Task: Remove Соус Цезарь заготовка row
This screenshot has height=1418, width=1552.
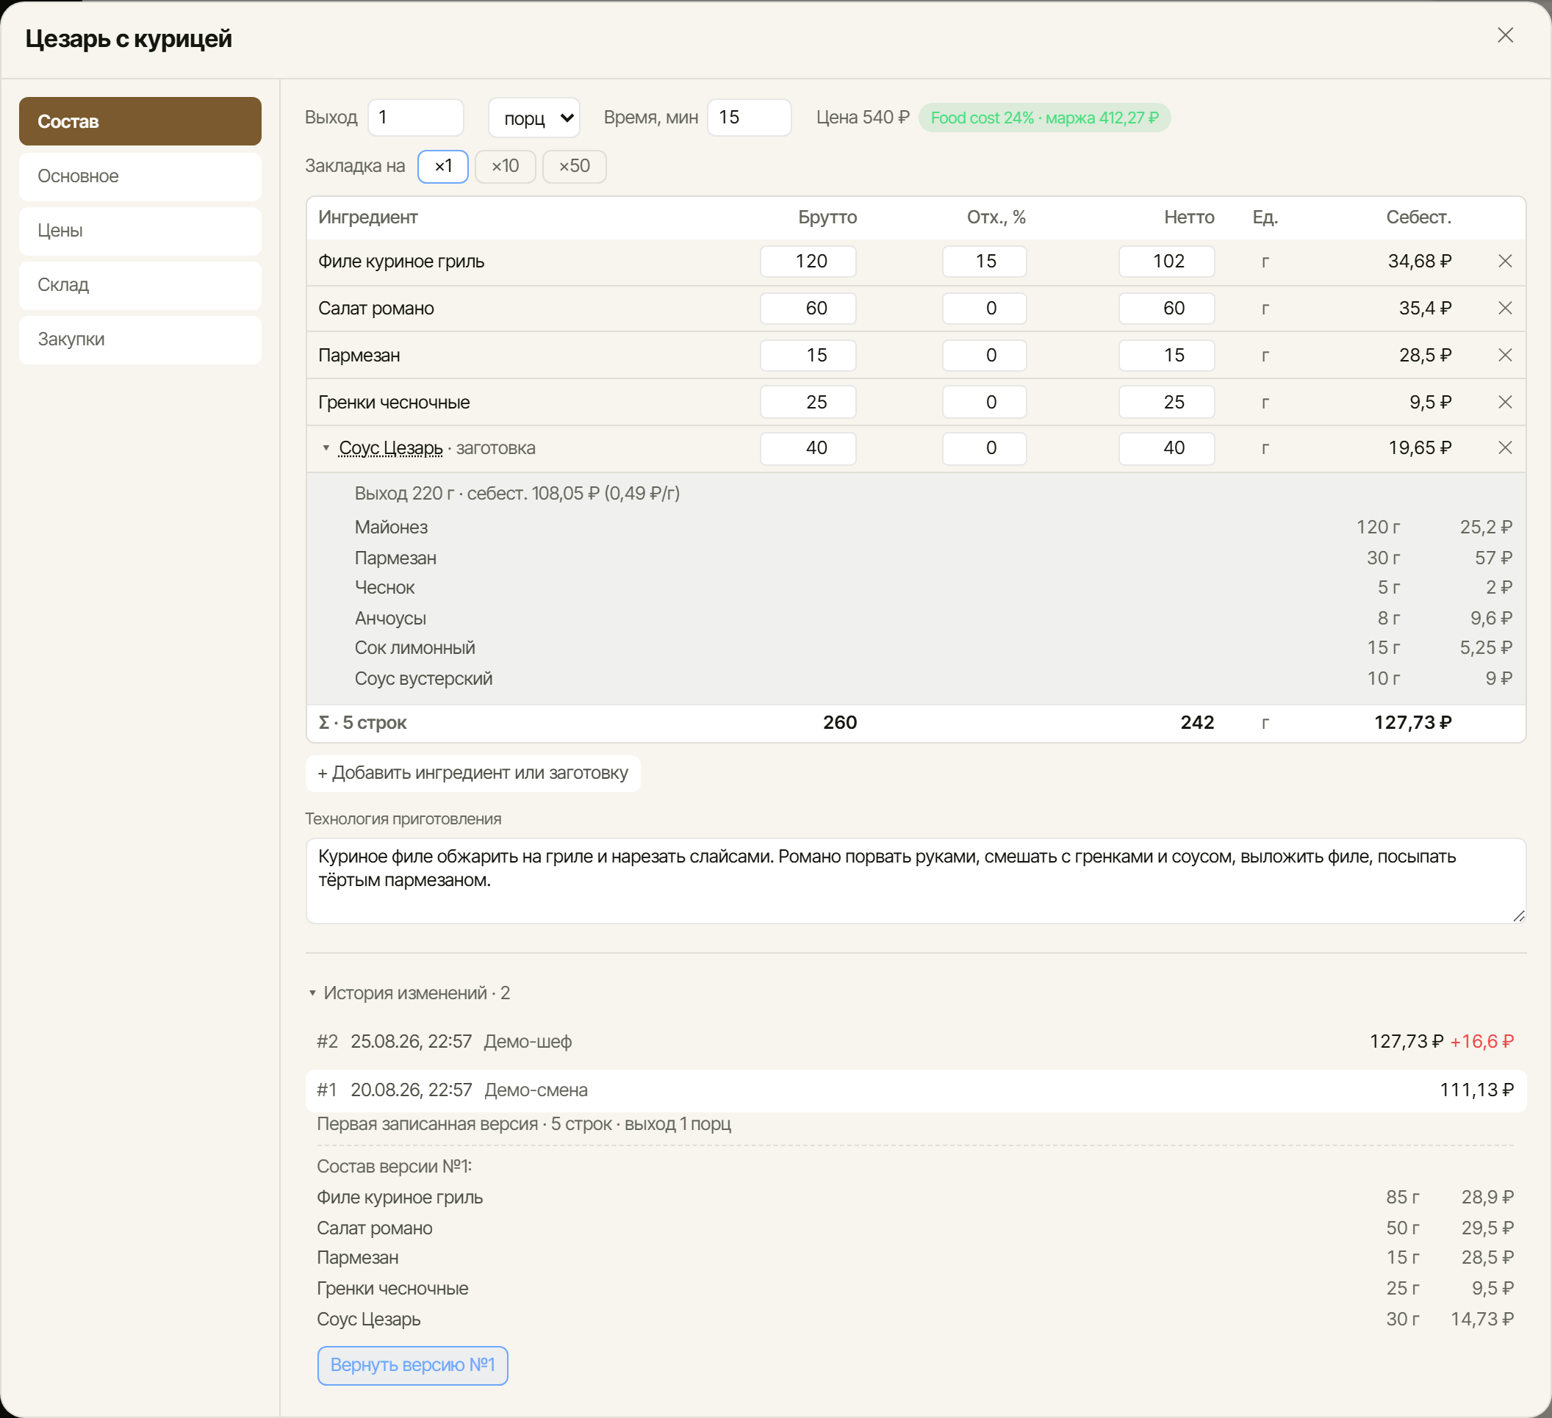Action: click(1504, 447)
